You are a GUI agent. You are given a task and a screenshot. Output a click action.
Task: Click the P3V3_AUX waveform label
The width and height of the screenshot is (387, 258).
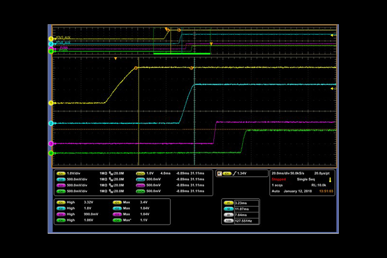[63, 37]
